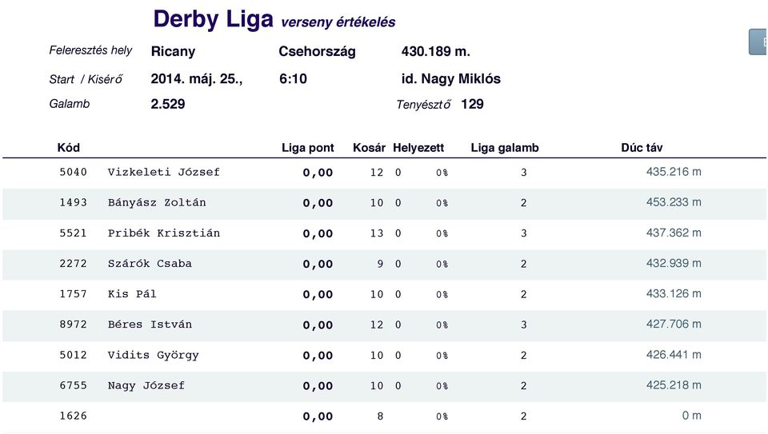Screen dimensions: 768x434
Task: Click code 5040 in first row
Action: 73,172
